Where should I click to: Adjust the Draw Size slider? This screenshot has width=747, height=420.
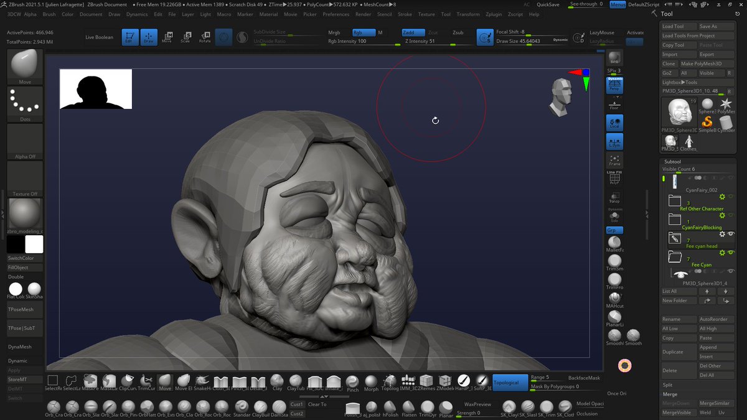[533, 41]
